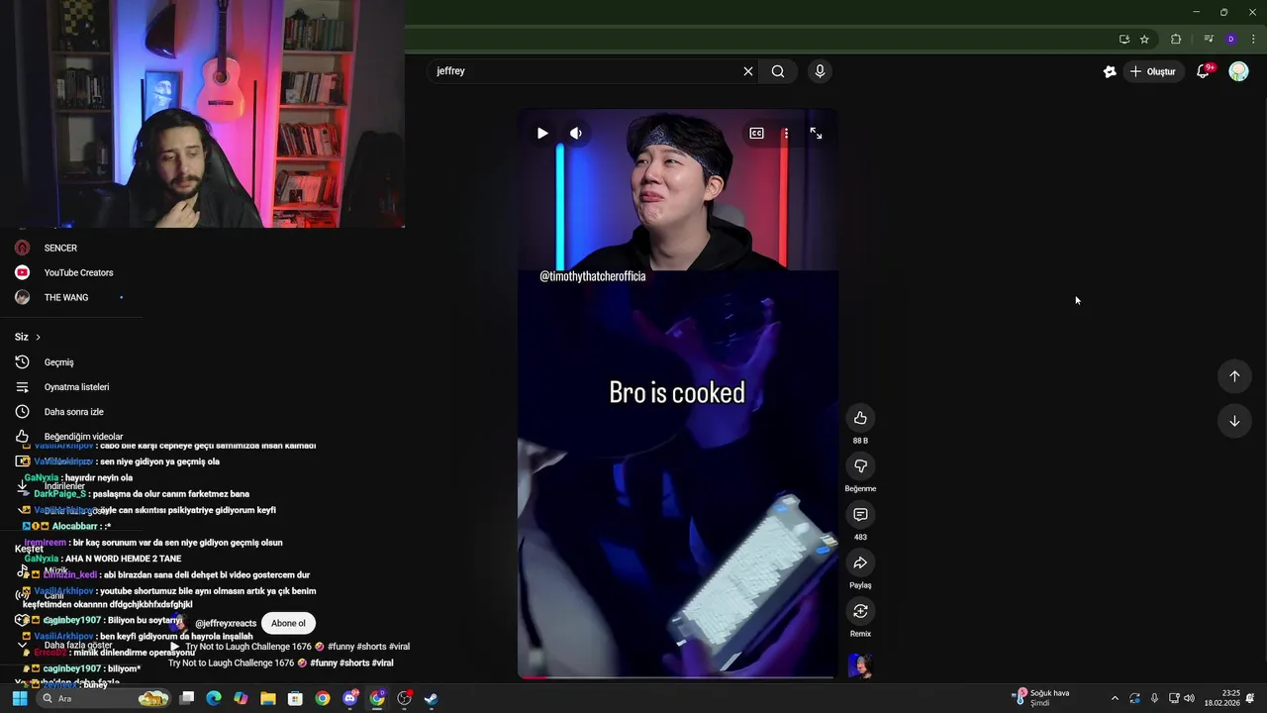Open the Shorts player three-dot menu
Viewport: 1267px width, 713px height.
[x=786, y=133]
